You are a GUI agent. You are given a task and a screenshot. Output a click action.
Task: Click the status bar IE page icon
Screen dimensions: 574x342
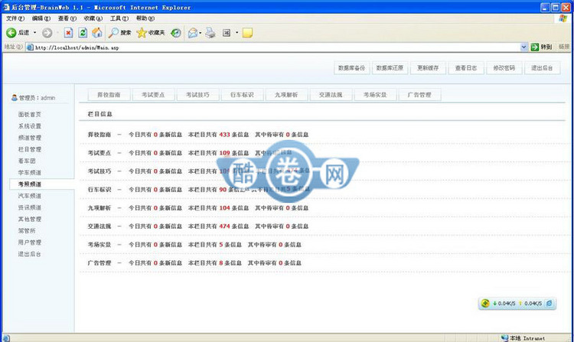click(x=6, y=338)
